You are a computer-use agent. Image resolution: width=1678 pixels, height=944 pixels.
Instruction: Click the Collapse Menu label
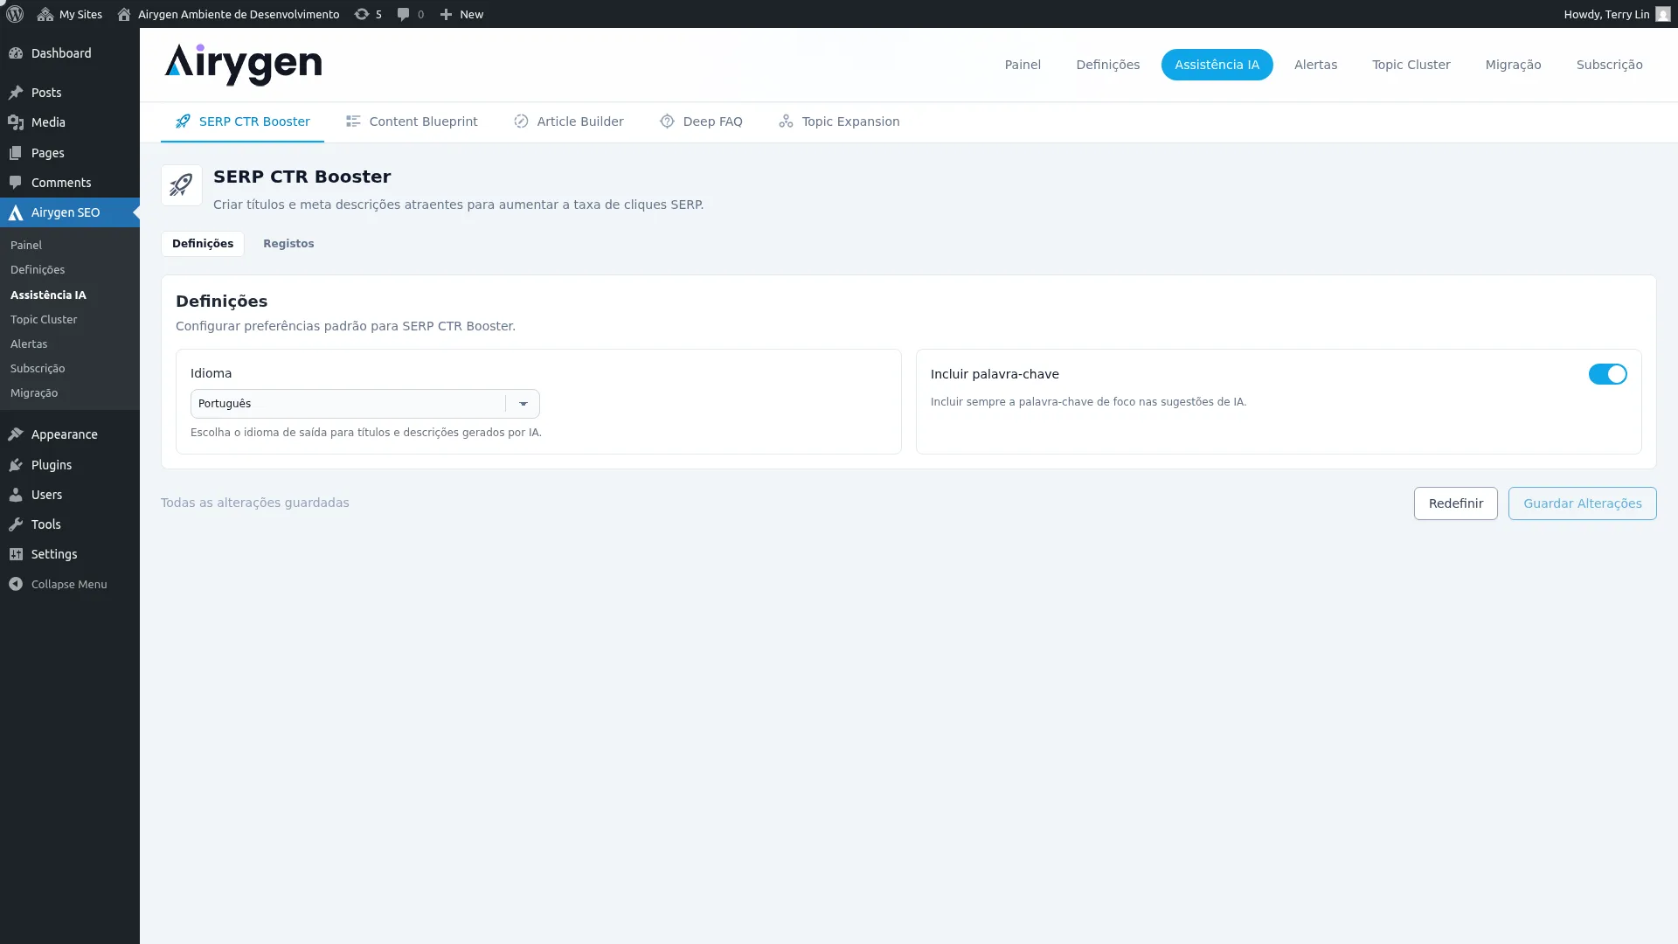click(69, 585)
